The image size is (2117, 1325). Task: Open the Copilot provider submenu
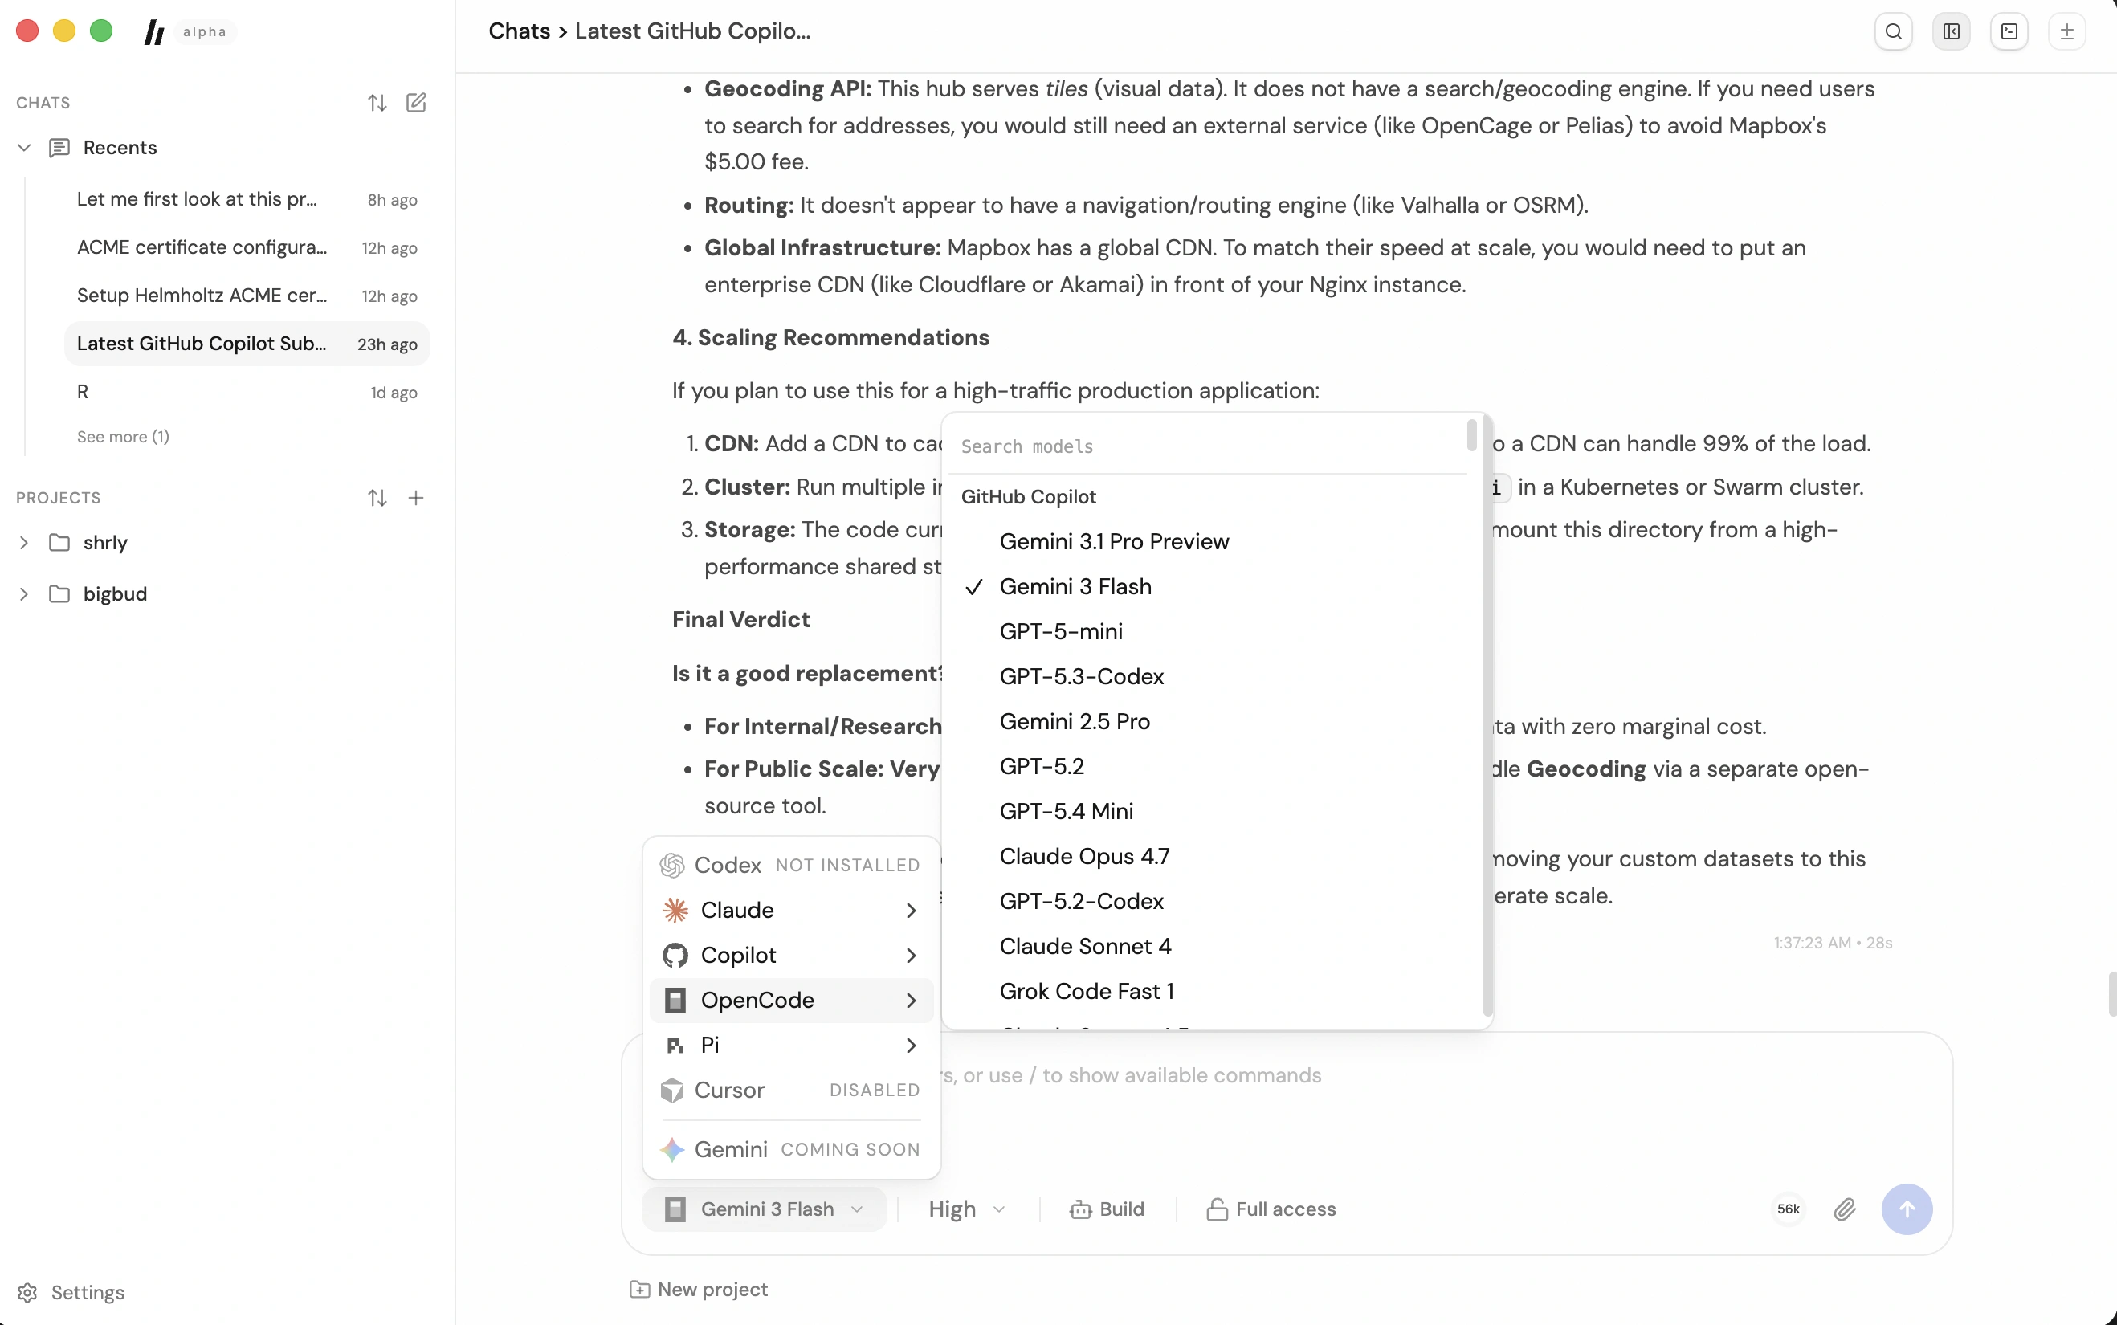point(791,955)
